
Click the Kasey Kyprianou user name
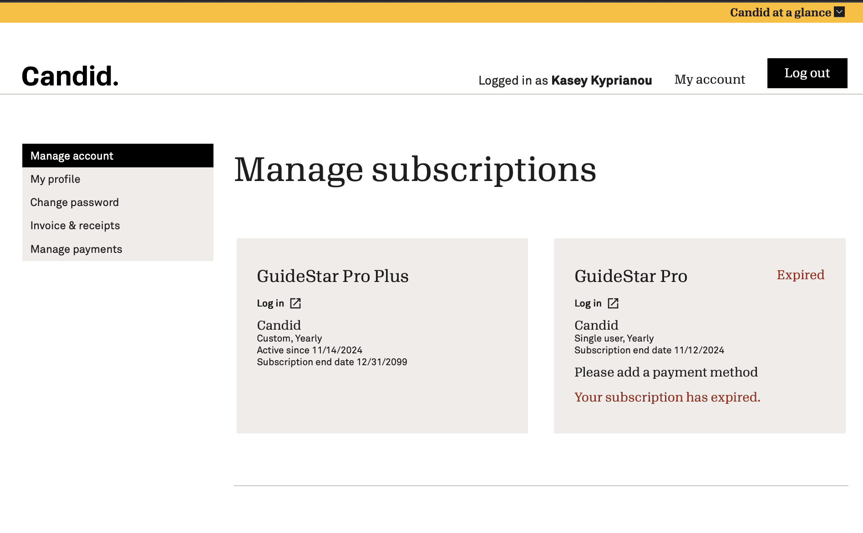pos(602,80)
